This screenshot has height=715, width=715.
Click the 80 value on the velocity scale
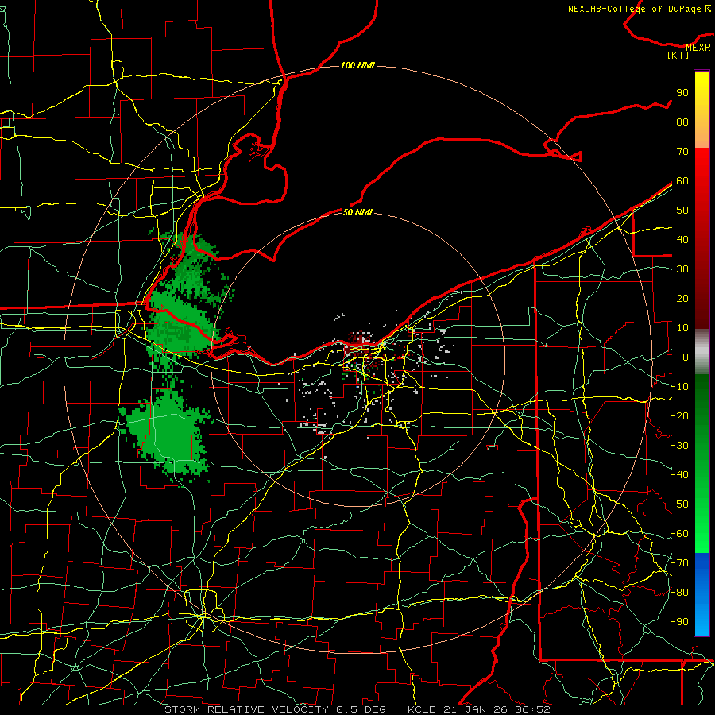point(682,122)
